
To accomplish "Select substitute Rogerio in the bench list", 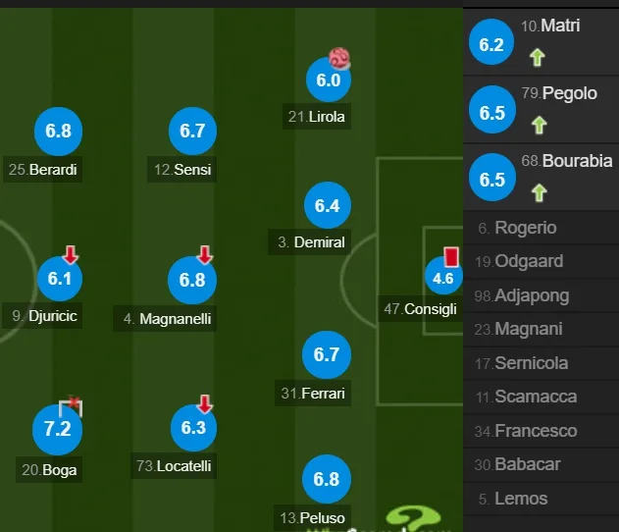I will 541,228.
